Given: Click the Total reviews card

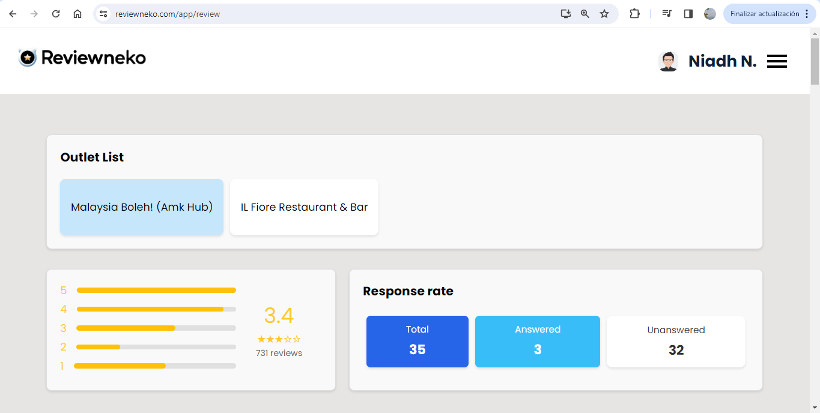Looking at the screenshot, I should pyautogui.click(x=417, y=341).
